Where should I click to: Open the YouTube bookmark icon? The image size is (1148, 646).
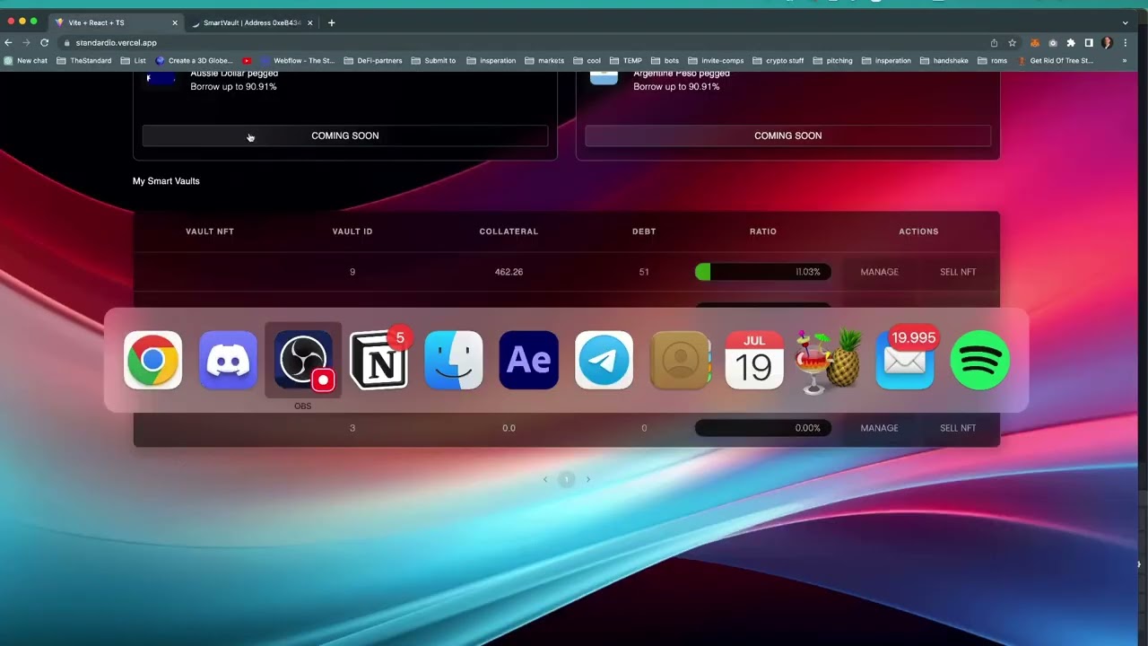248,61
